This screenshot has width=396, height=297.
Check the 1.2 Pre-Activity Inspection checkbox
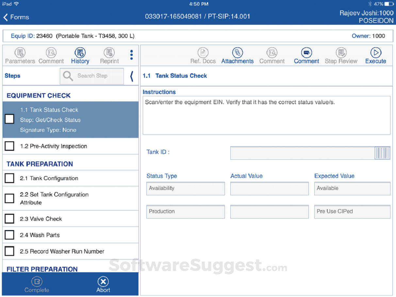(9, 146)
